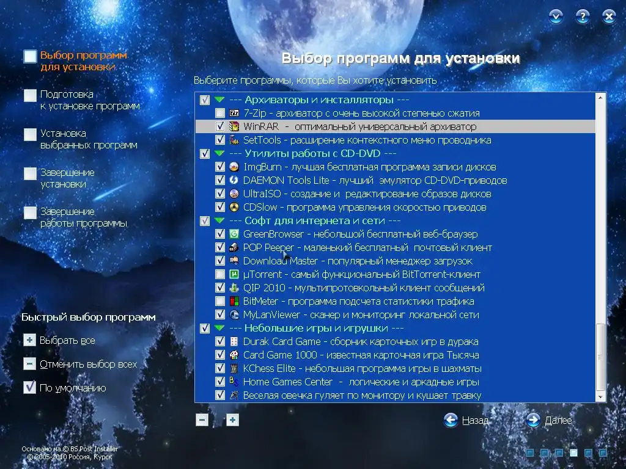Enable the µTorrent checkbox
The height and width of the screenshot is (469, 626).
220,274
